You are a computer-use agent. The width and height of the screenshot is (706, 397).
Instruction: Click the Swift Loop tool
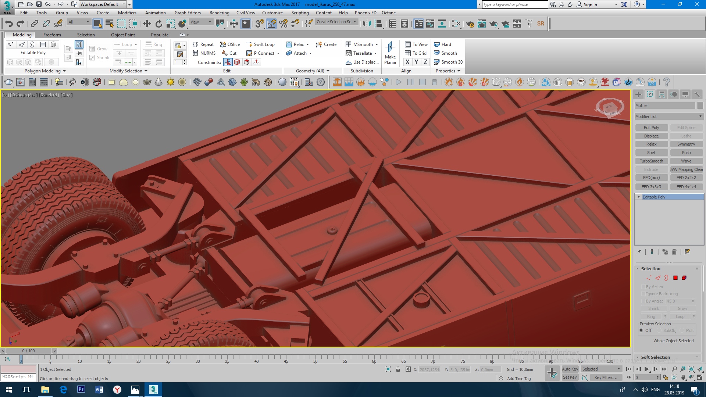click(261, 44)
